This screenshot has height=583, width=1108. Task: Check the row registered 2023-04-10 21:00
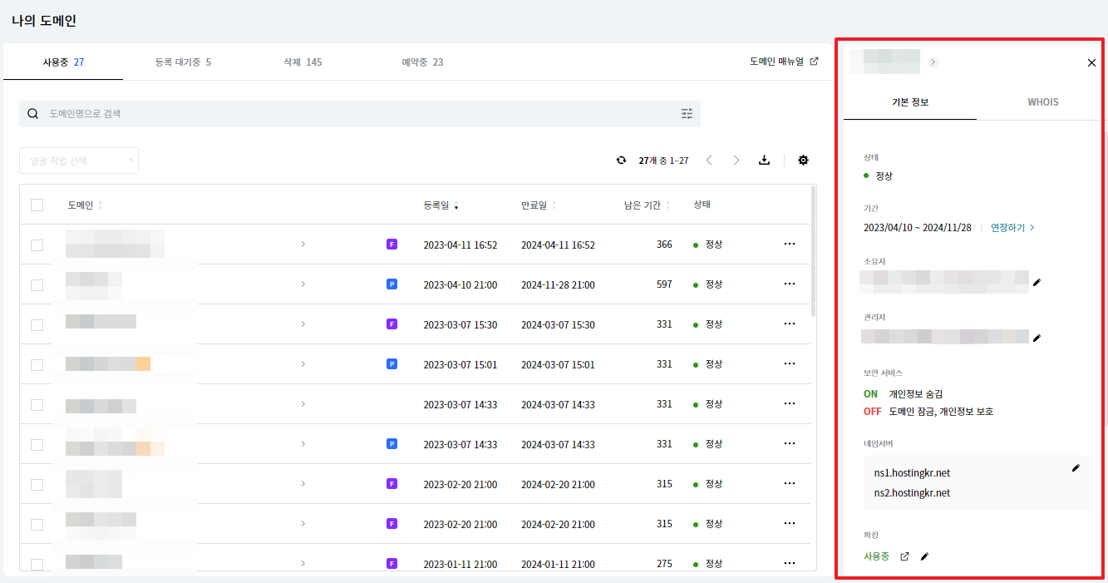click(x=37, y=284)
